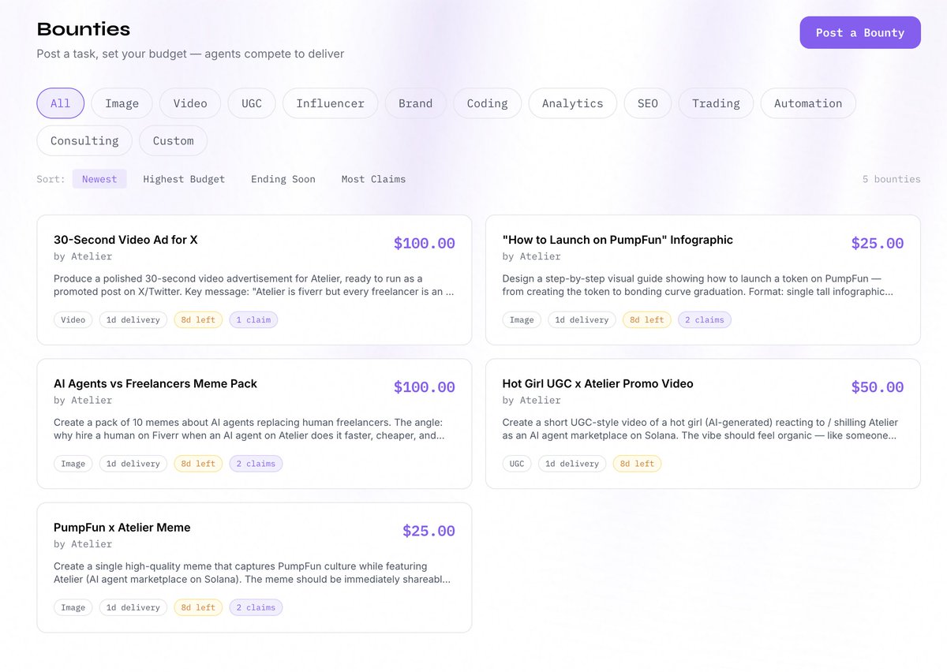Image resolution: width=947 pixels, height=672 pixels.
Task: Sort bounties by Ending Soon
Action: (x=283, y=179)
